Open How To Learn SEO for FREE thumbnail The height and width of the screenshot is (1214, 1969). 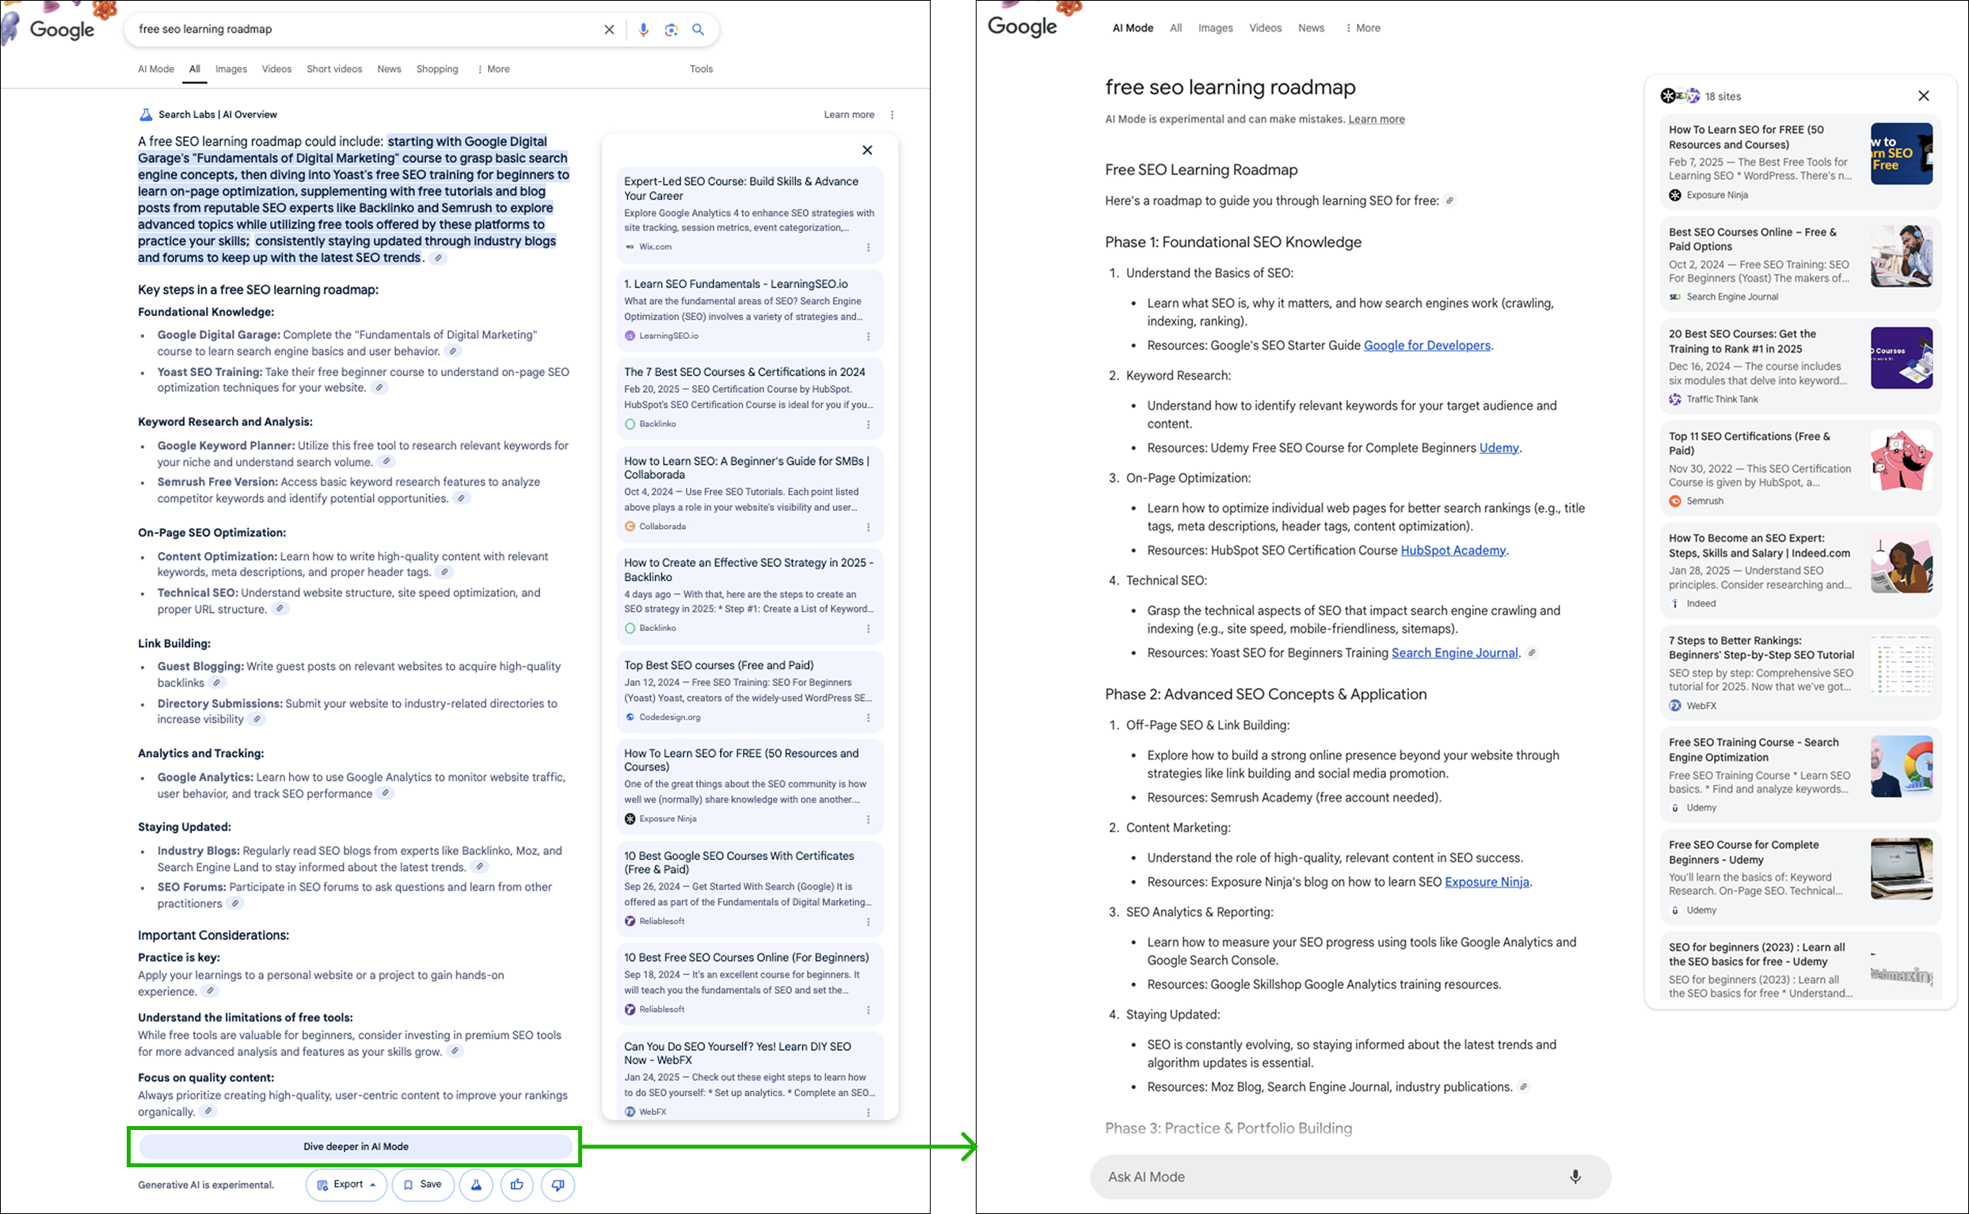click(1902, 154)
